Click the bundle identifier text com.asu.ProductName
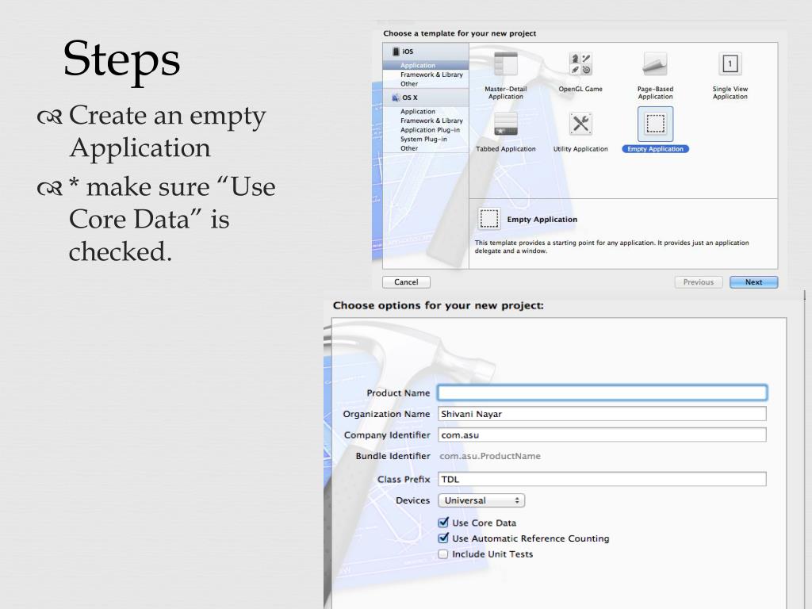 pos(490,456)
